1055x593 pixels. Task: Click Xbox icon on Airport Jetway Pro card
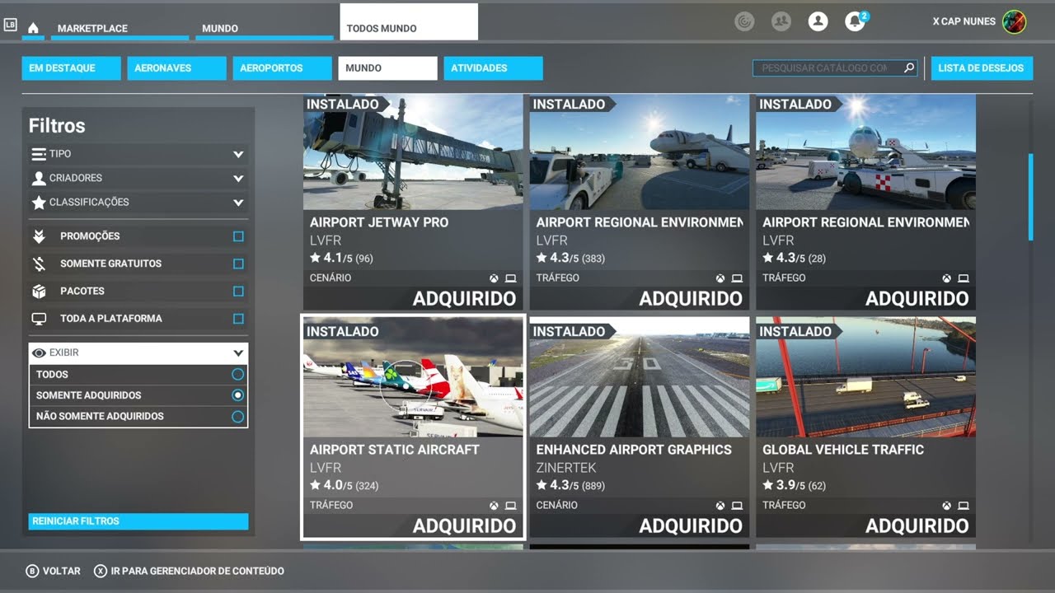point(494,278)
